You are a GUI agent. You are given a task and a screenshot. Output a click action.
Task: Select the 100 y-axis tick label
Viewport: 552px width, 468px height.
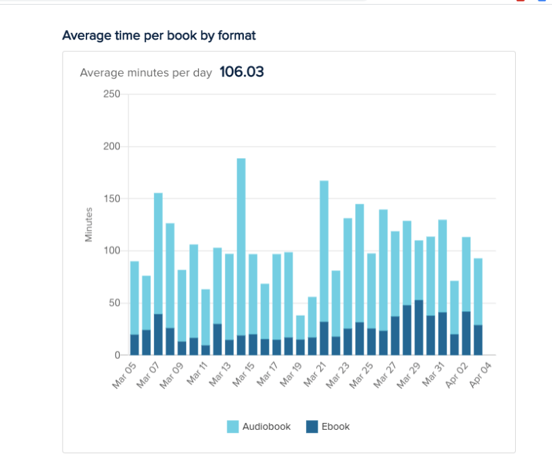click(111, 251)
